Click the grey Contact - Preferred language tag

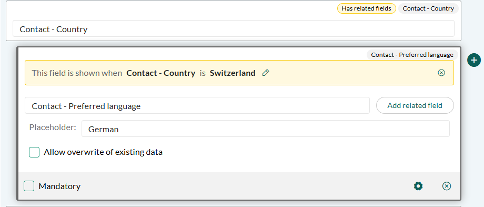tap(412, 55)
